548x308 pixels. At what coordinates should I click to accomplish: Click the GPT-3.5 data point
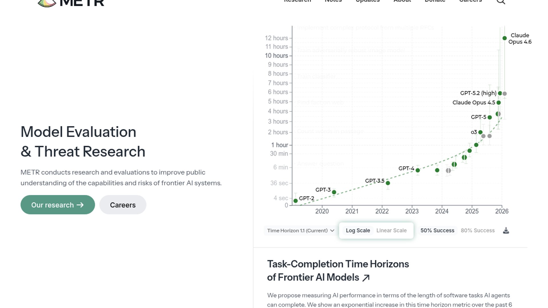(388, 183)
